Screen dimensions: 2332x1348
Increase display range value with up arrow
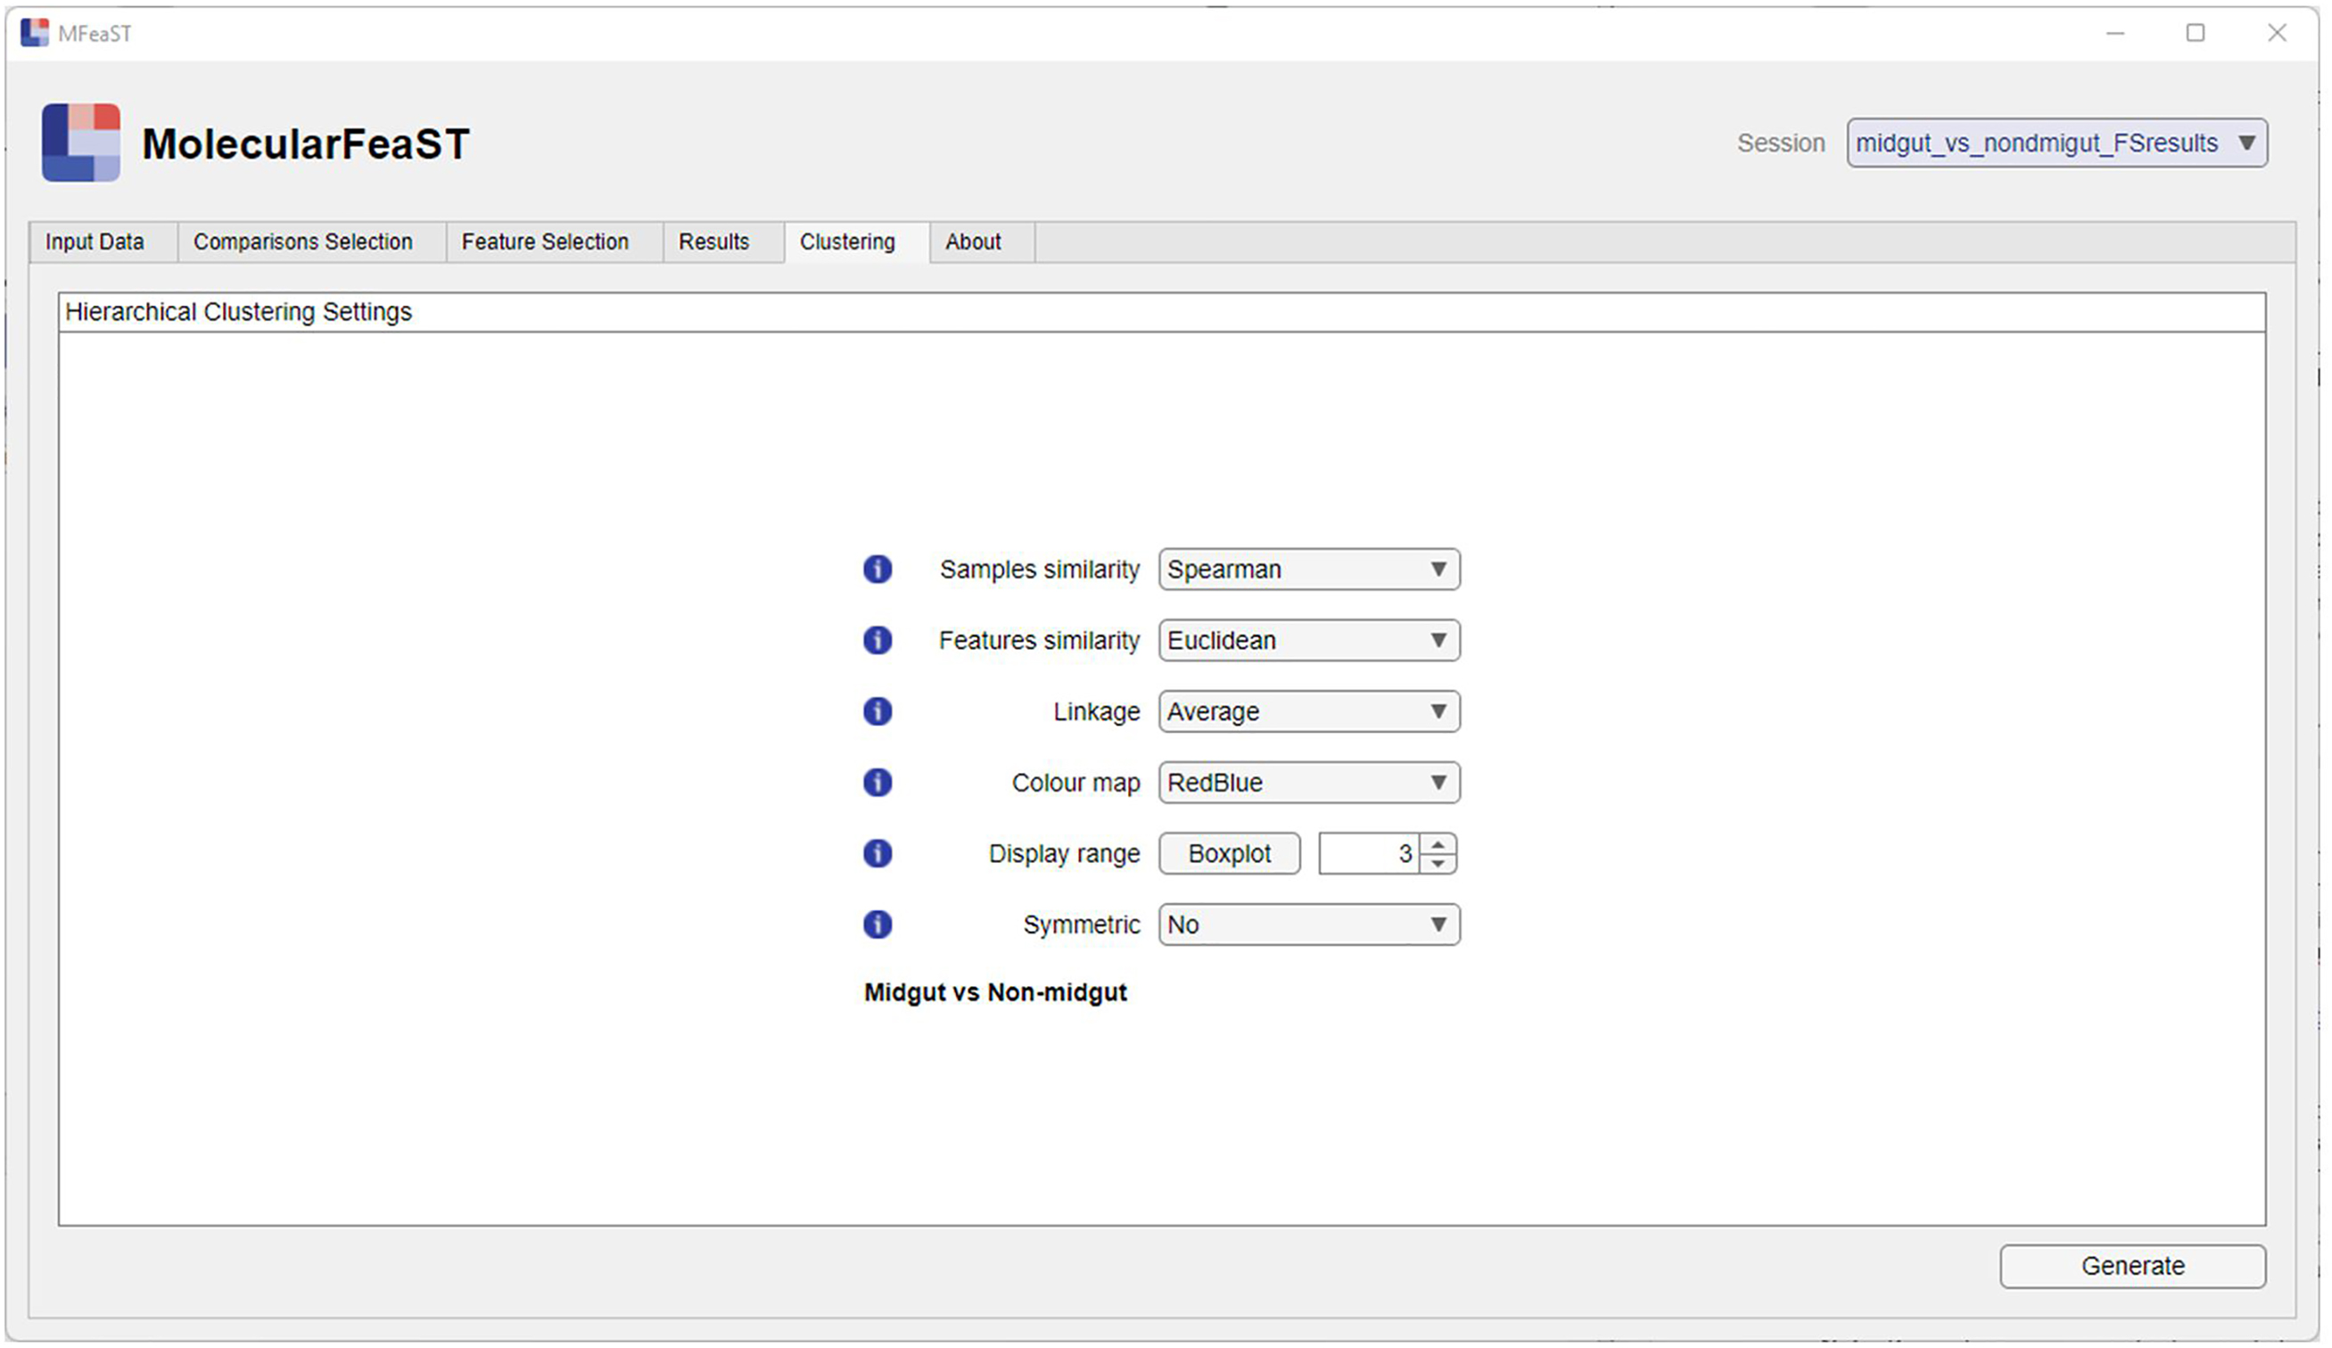pos(1438,843)
